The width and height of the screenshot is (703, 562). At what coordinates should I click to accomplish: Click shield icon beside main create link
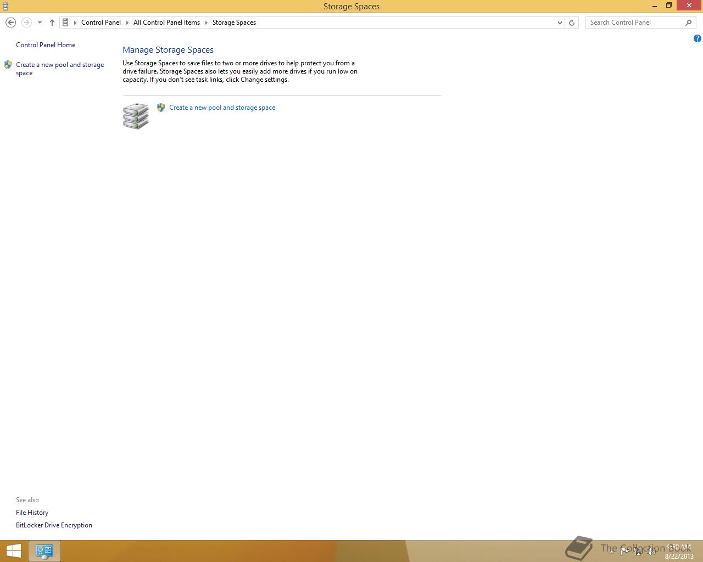coord(161,108)
